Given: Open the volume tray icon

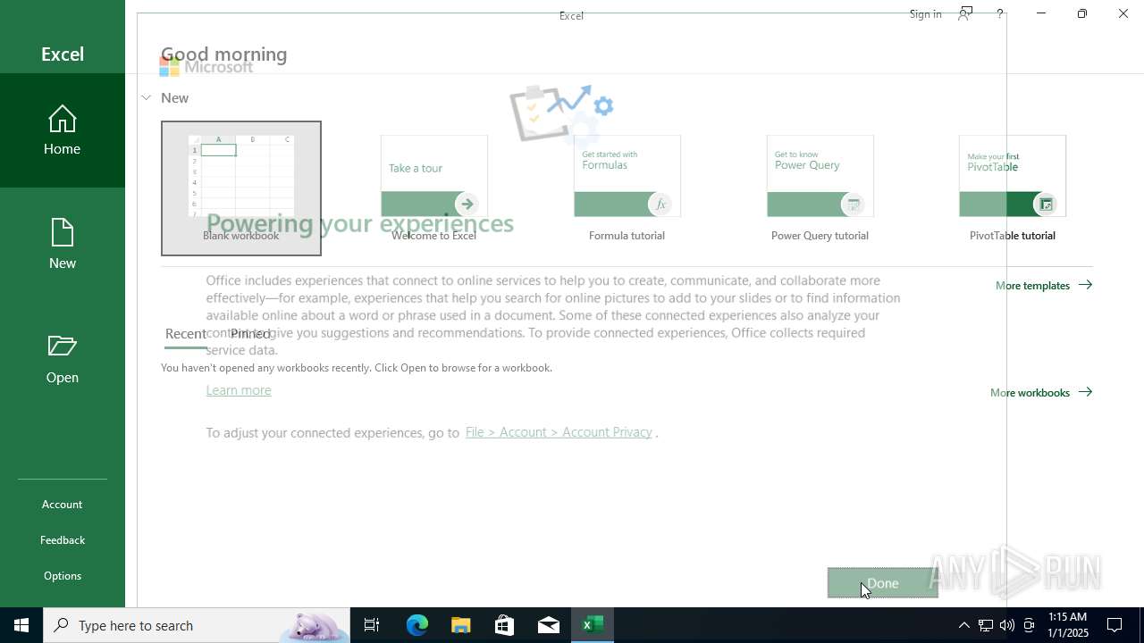Looking at the screenshot, I should [x=1007, y=625].
